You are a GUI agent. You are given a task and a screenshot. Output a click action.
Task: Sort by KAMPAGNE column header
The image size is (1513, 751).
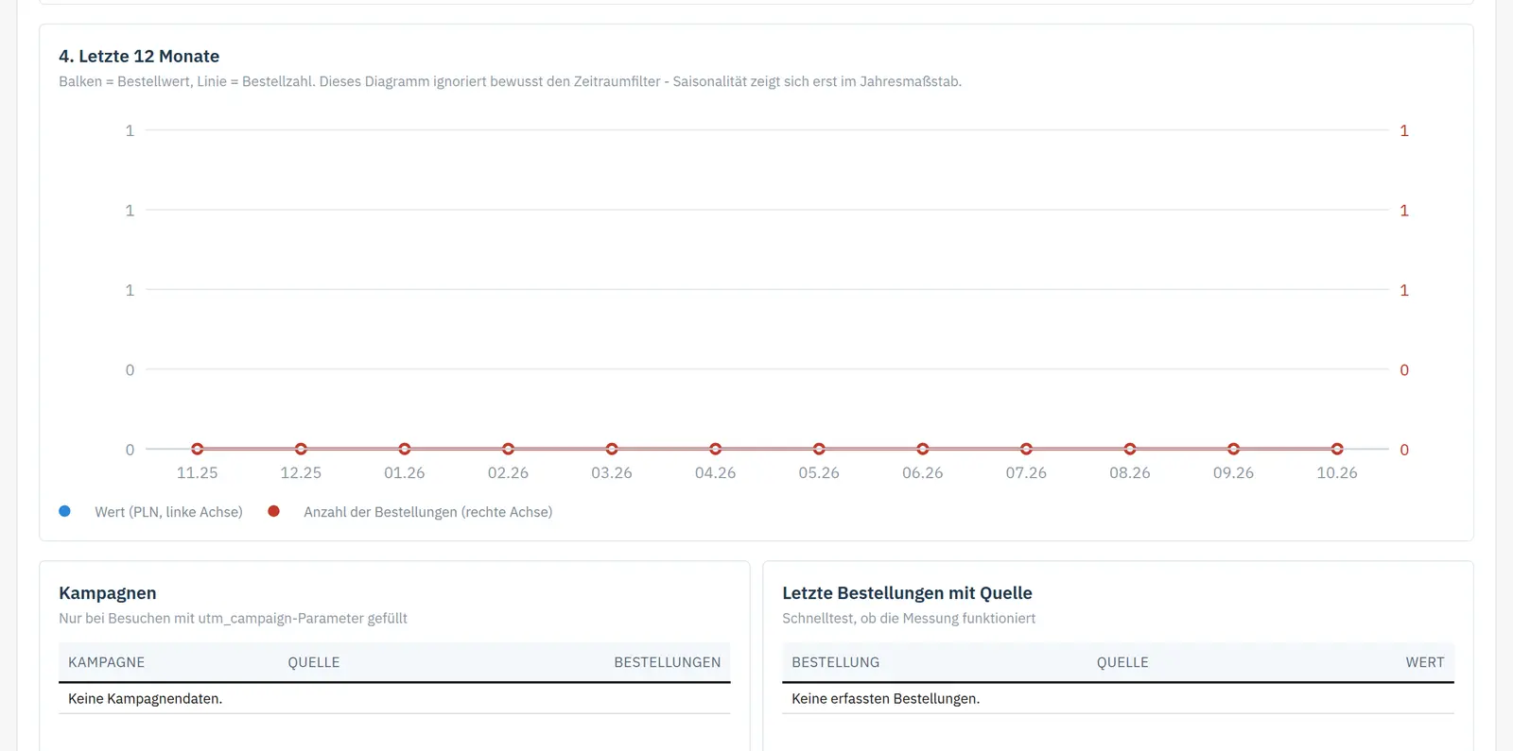(x=106, y=662)
